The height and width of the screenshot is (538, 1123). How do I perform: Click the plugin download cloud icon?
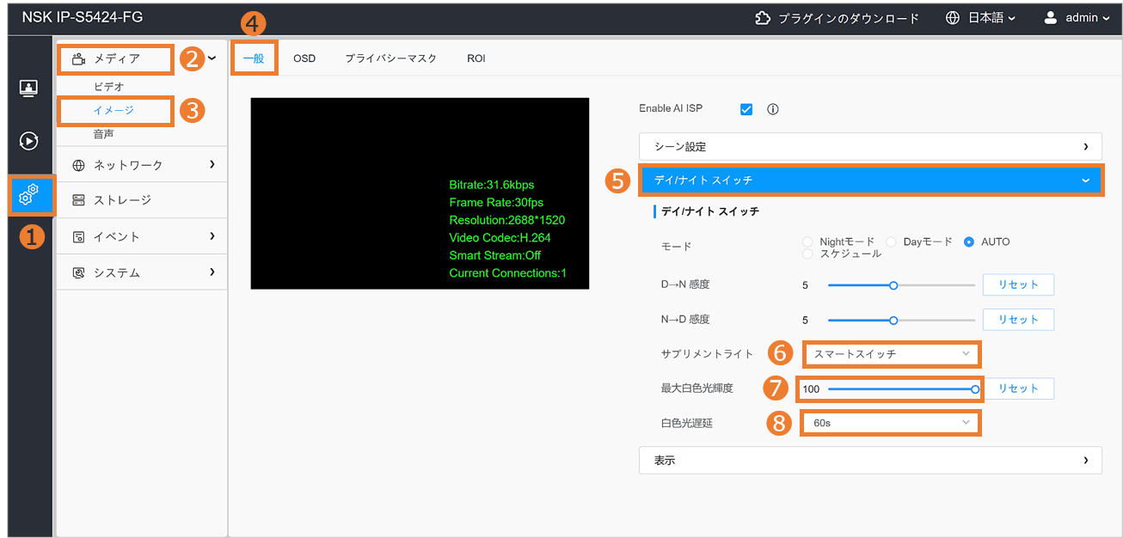click(x=763, y=18)
